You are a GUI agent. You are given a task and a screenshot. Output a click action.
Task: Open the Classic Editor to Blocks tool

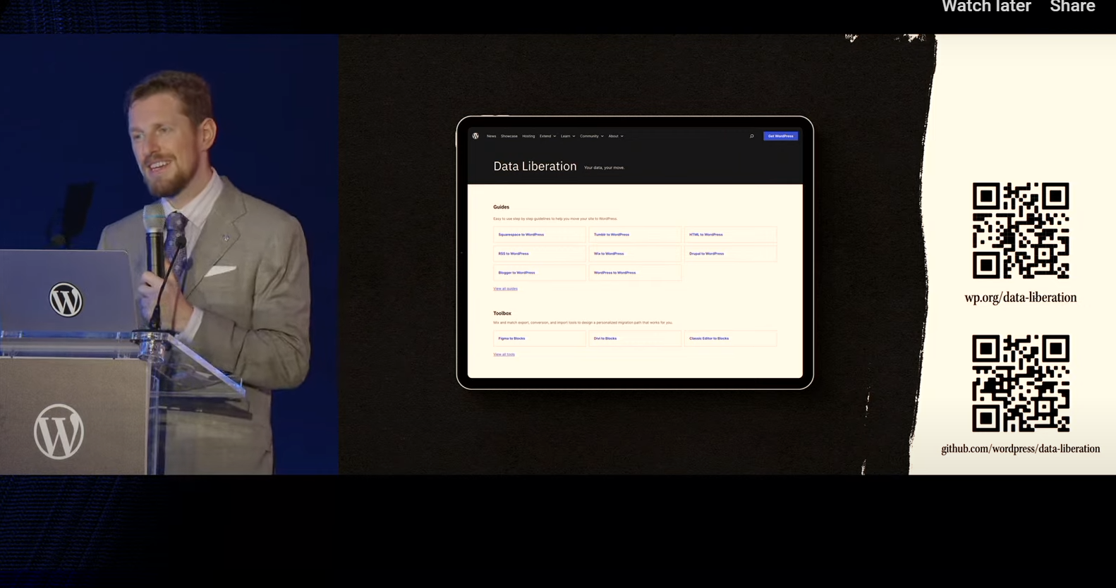point(730,338)
